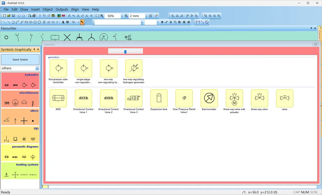
Task: Open print preview
Action: (x=30, y=16)
